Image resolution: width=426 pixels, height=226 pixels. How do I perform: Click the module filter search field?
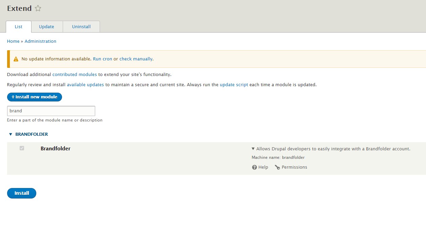click(51, 111)
